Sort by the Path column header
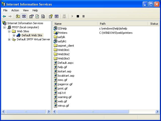The height and width of the screenshot is (121, 161). click(123, 24)
